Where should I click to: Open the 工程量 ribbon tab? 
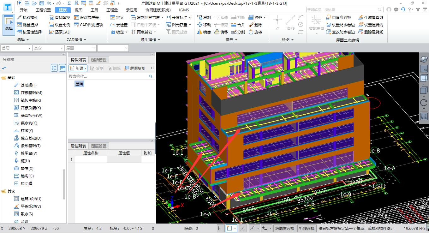(112, 10)
